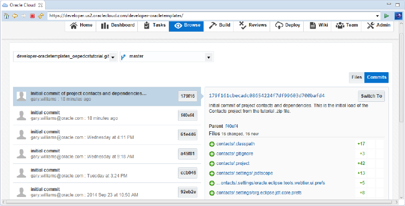This screenshot has height=206, width=405.
Task: Open the Dashboard tab
Action: pyautogui.click(x=117, y=25)
